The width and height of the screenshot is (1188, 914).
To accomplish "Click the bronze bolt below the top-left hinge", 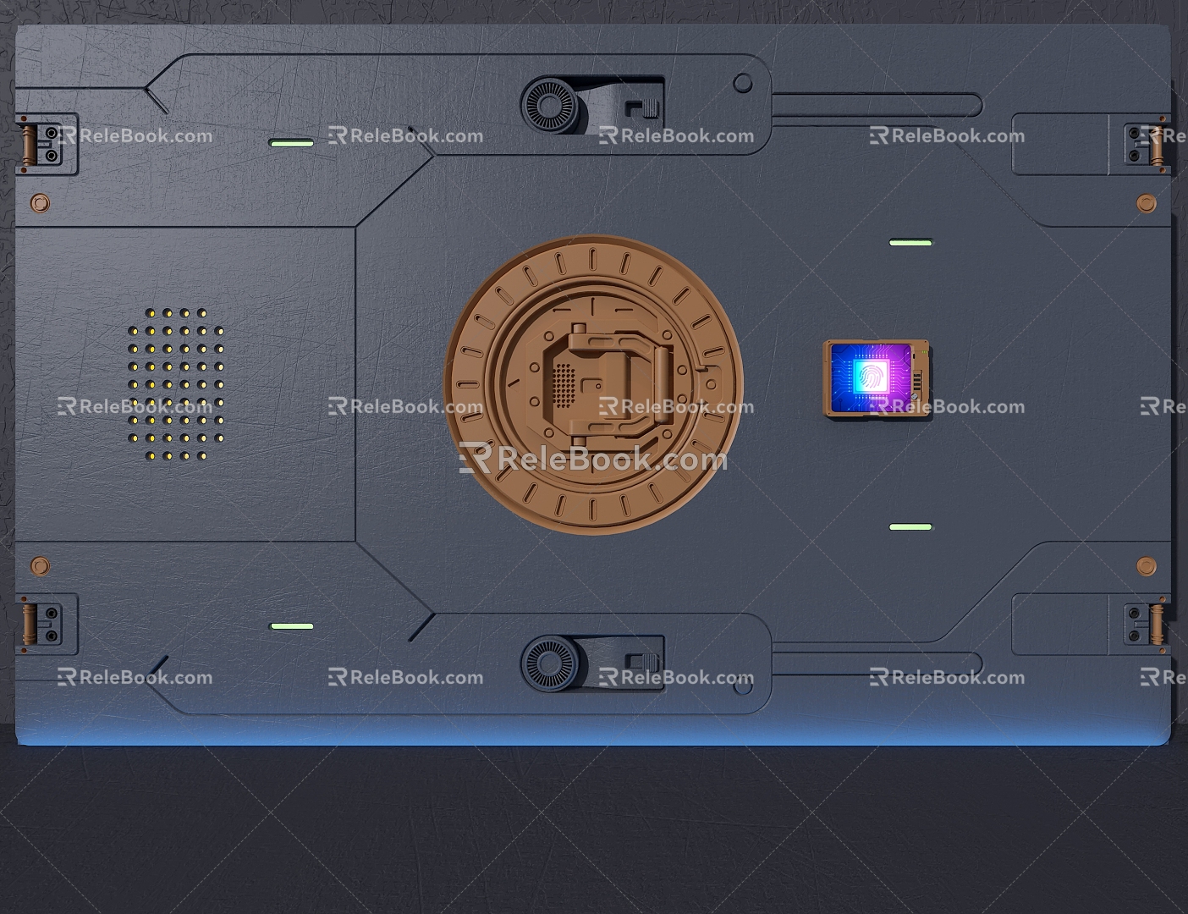I will tap(40, 203).
